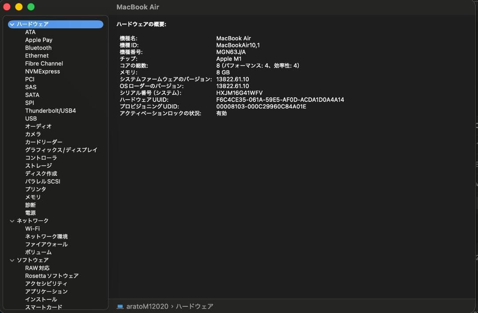This screenshot has width=478, height=313.
Task: Select ATA in the sidebar
Action: (x=30, y=32)
